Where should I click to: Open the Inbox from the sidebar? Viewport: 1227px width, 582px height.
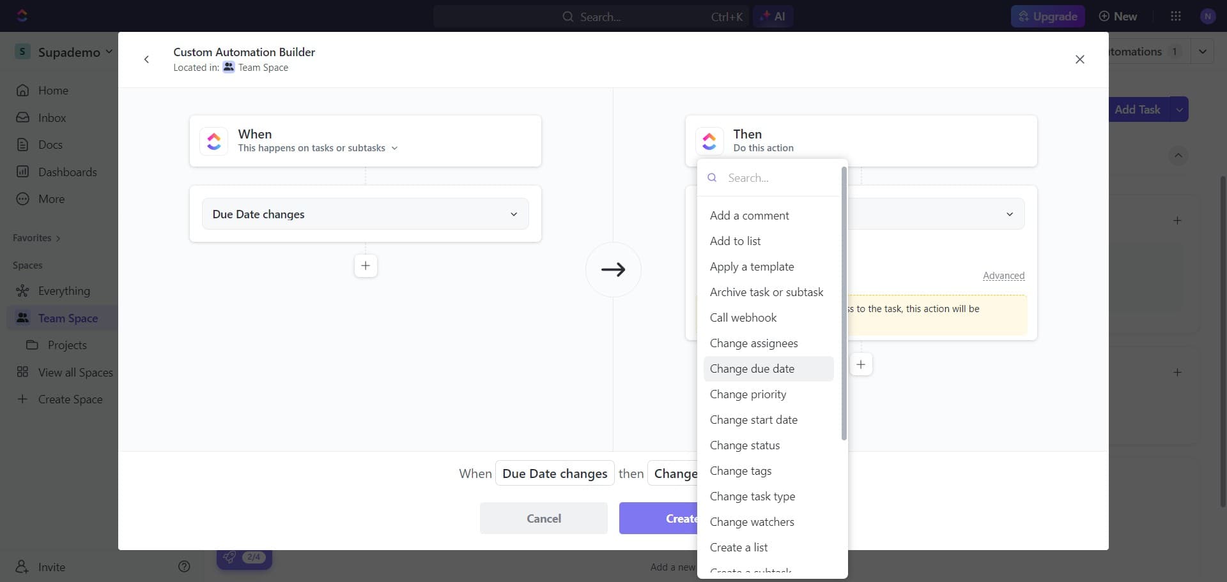coord(54,117)
